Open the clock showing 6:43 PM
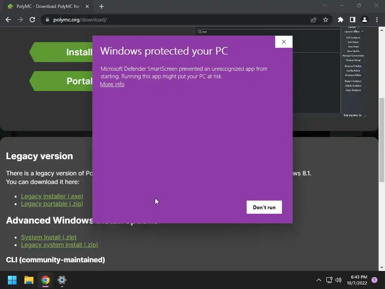Image resolution: width=385 pixels, height=289 pixels. click(357, 280)
